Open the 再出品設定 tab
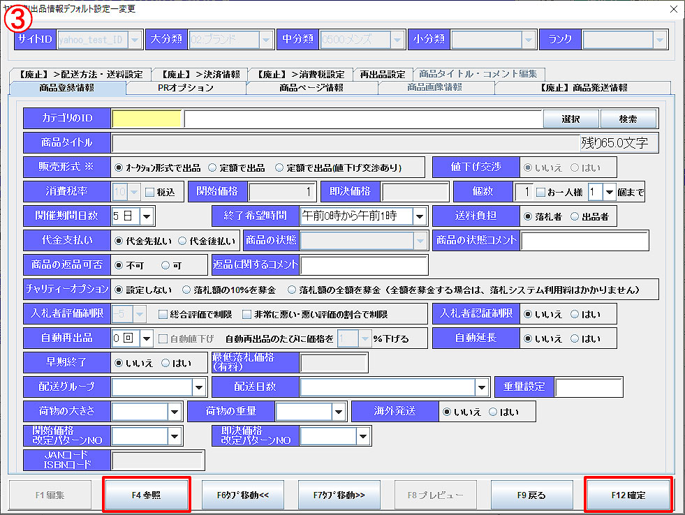The width and height of the screenshot is (685, 515). pyautogui.click(x=381, y=74)
